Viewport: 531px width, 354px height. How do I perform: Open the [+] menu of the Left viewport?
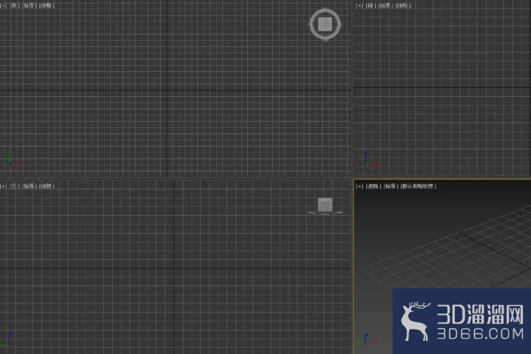point(3,186)
